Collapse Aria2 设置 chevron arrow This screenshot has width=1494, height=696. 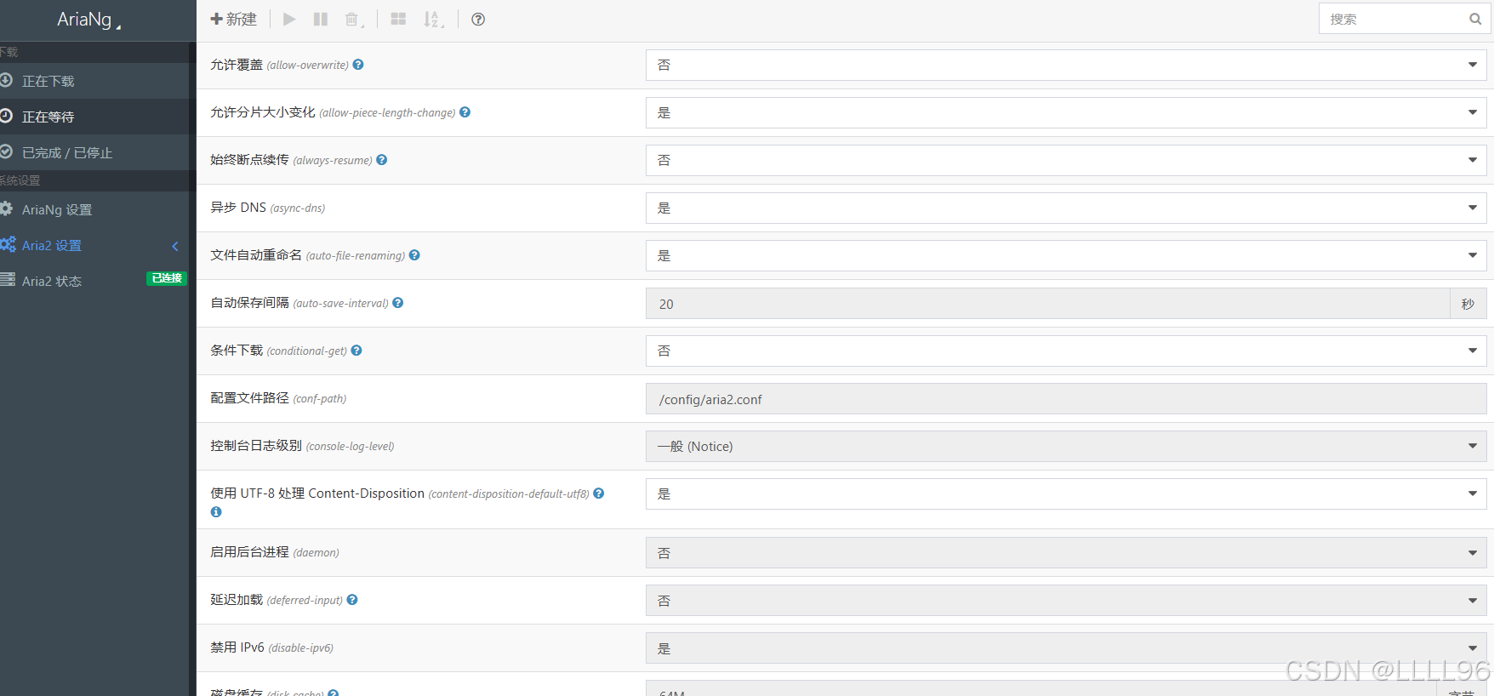pos(175,246)
